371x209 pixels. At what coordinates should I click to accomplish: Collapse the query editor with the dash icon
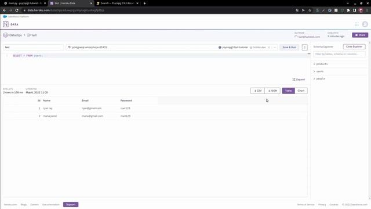click(x=309, y=54)
